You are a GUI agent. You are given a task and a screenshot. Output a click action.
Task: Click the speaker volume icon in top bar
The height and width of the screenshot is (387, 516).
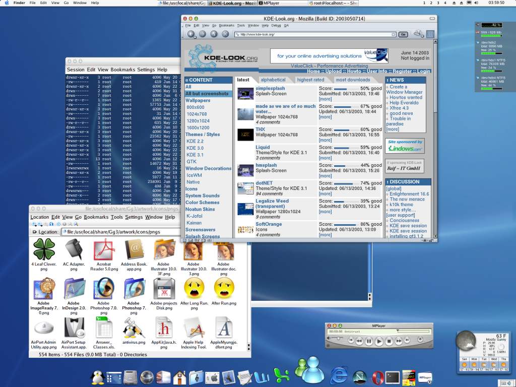tap(476, 3)
